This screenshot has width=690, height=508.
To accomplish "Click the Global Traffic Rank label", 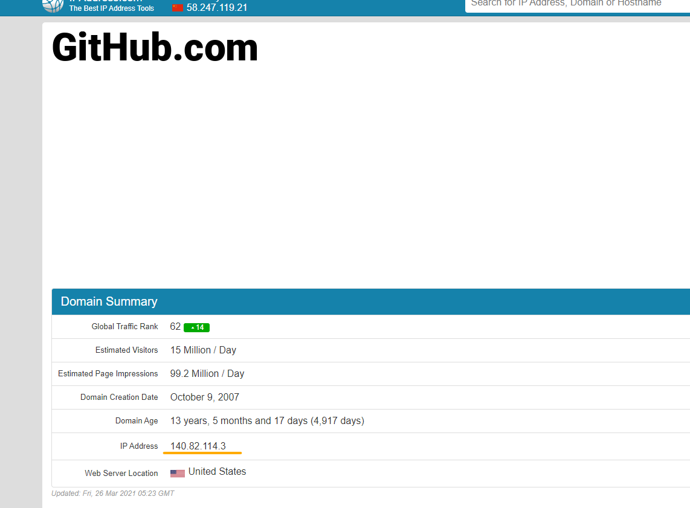I will pos(124,326).
